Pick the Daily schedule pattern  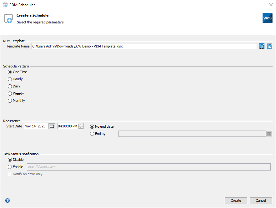tap(10, 87)
